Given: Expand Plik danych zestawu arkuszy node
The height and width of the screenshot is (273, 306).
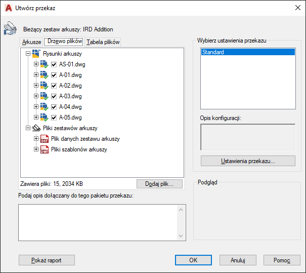Looking at the screenshot, I should [x=36, y=139].
